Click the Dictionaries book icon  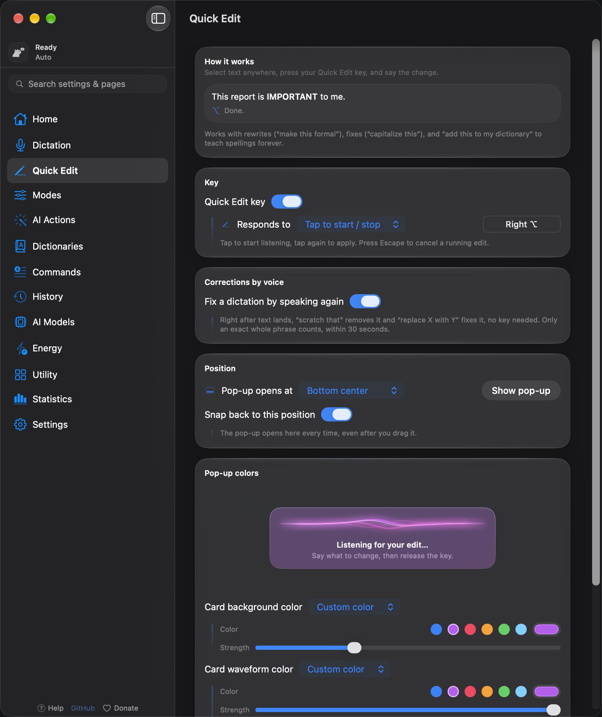point(20,246)
